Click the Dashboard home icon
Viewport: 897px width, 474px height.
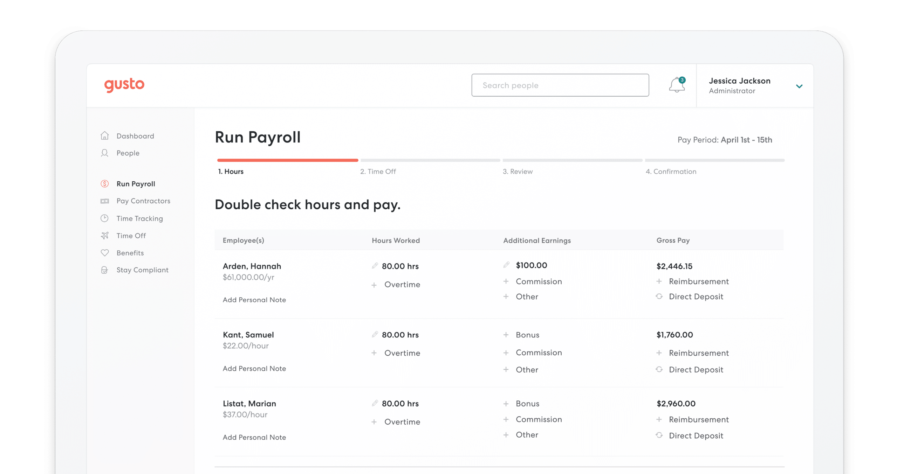(x=104, y=136)
